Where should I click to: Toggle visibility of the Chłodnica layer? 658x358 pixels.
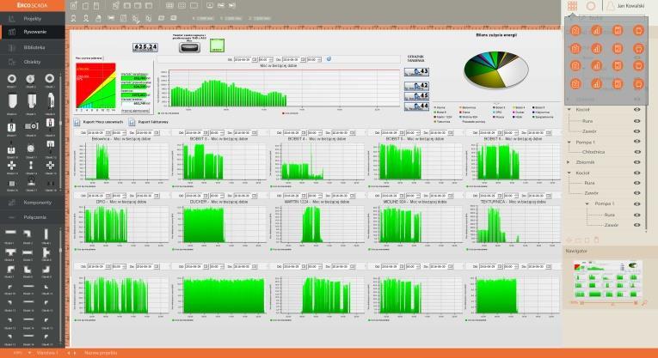pyautogui.click(x=637, y=152)
